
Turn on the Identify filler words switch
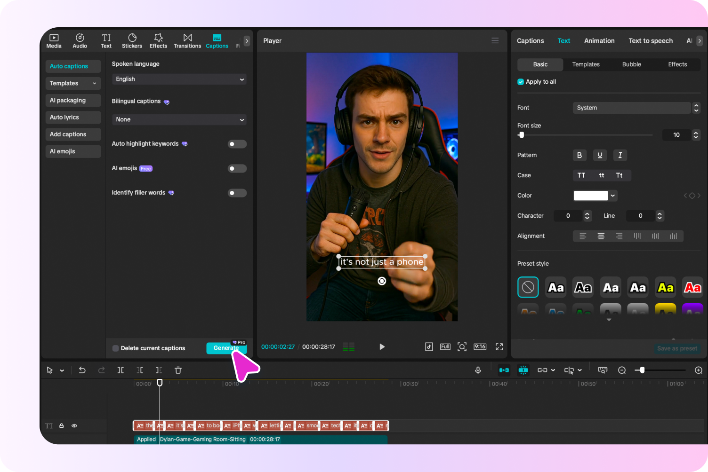[x=237, y=193]
